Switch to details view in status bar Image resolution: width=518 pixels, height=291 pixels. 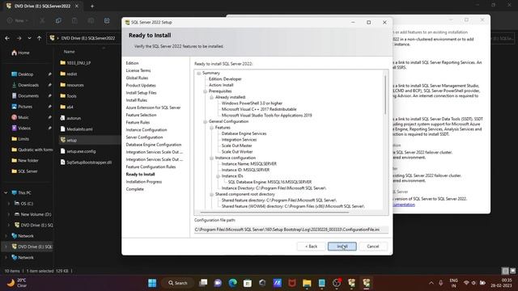(505, 271)
